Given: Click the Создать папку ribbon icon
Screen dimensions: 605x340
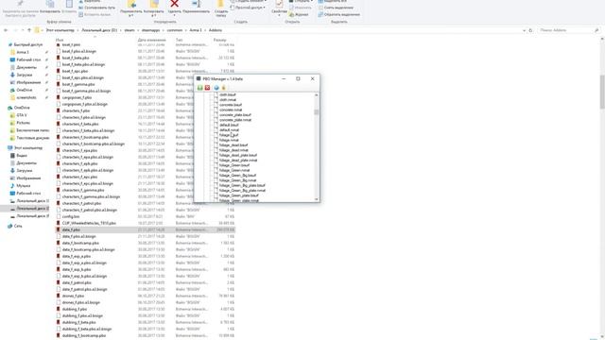Looking at the screenshot, I should (221, 4).
